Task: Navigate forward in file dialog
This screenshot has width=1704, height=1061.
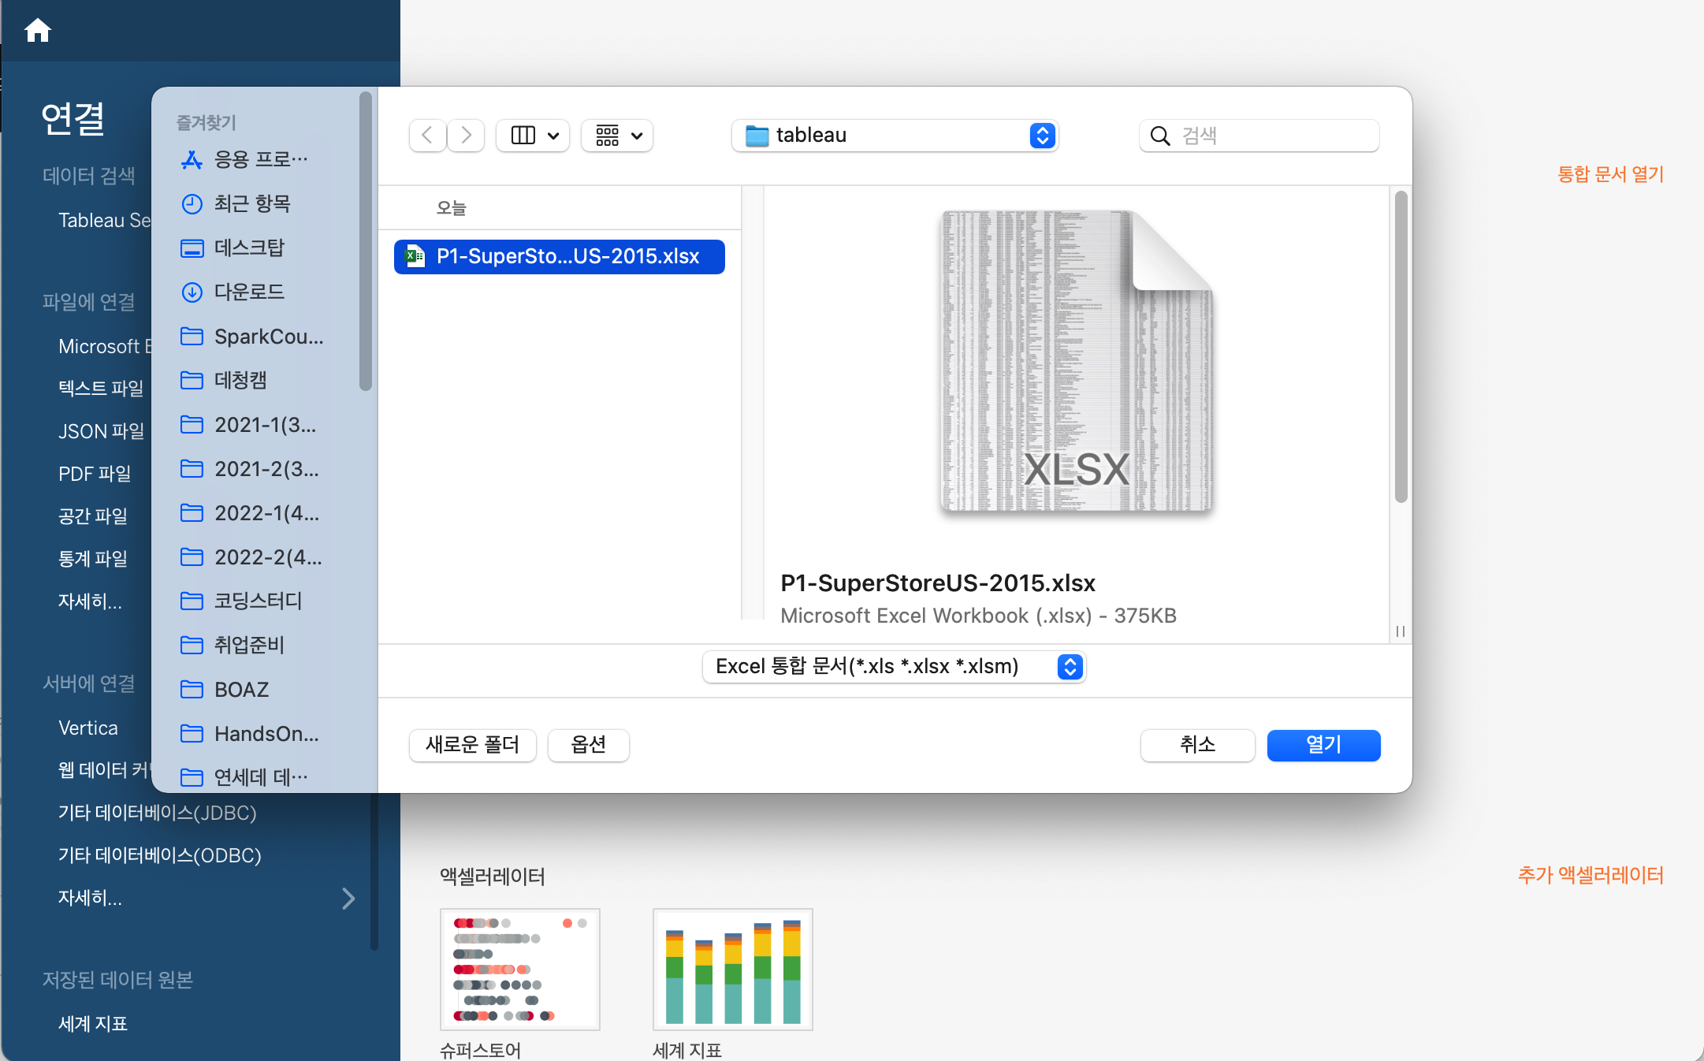Action: 466,136
